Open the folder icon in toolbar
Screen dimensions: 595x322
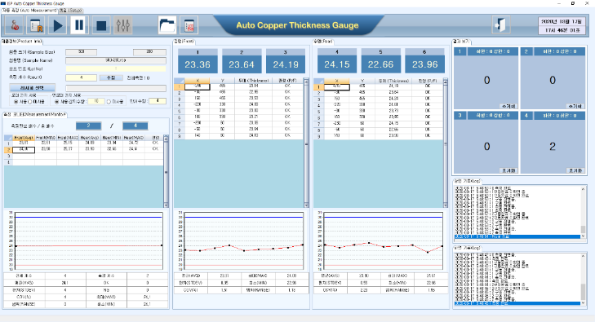(x=167, y=25)
